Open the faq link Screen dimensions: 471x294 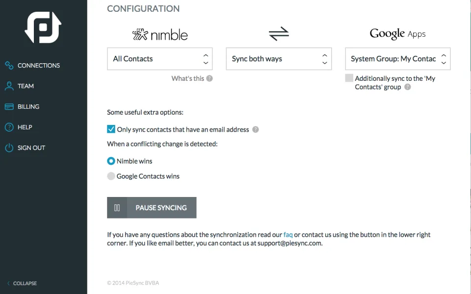(288, 235)
